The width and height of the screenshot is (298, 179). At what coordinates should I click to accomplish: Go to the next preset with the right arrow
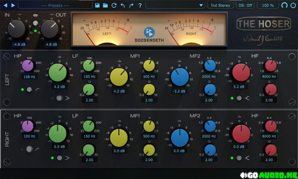(13, 5)
